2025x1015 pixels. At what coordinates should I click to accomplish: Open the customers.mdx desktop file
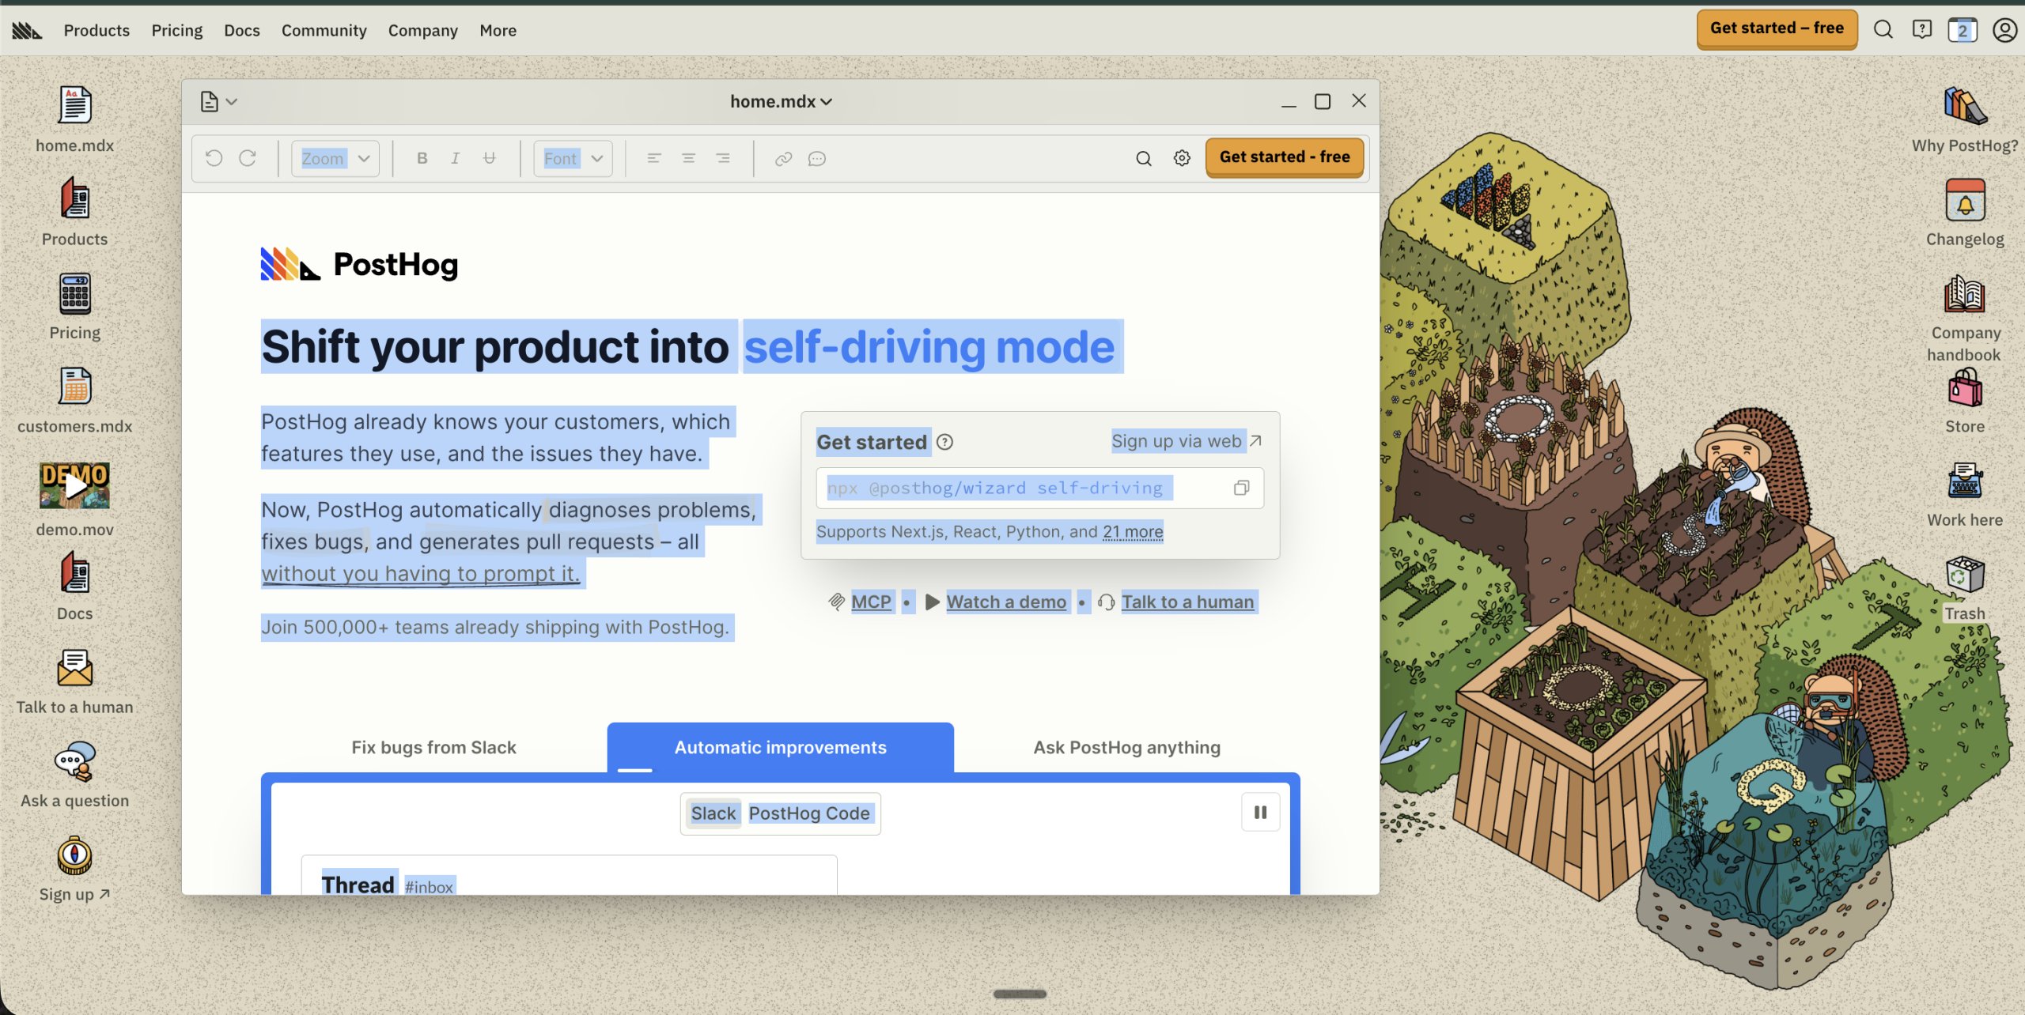pos(74,387)
